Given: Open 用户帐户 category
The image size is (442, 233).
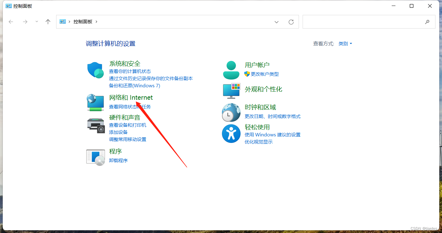Looking at the screenshot, I should (x=257, y=65).
